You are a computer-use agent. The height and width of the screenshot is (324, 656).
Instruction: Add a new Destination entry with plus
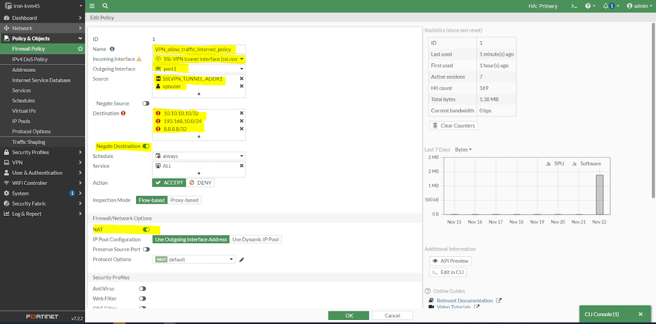(199, 136)
